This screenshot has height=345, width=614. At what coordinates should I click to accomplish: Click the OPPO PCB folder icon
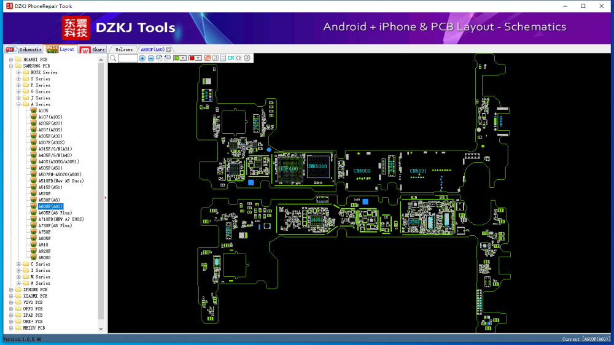point(18,309)
